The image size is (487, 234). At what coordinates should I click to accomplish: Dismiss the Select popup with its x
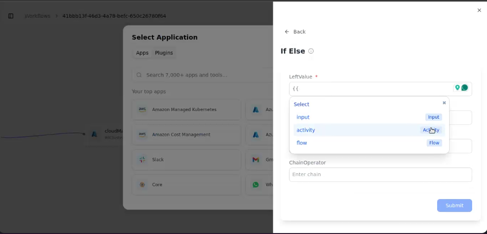click(444, 102)
